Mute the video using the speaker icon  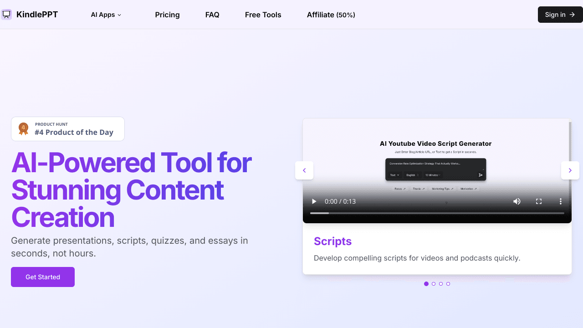[517, 201]
